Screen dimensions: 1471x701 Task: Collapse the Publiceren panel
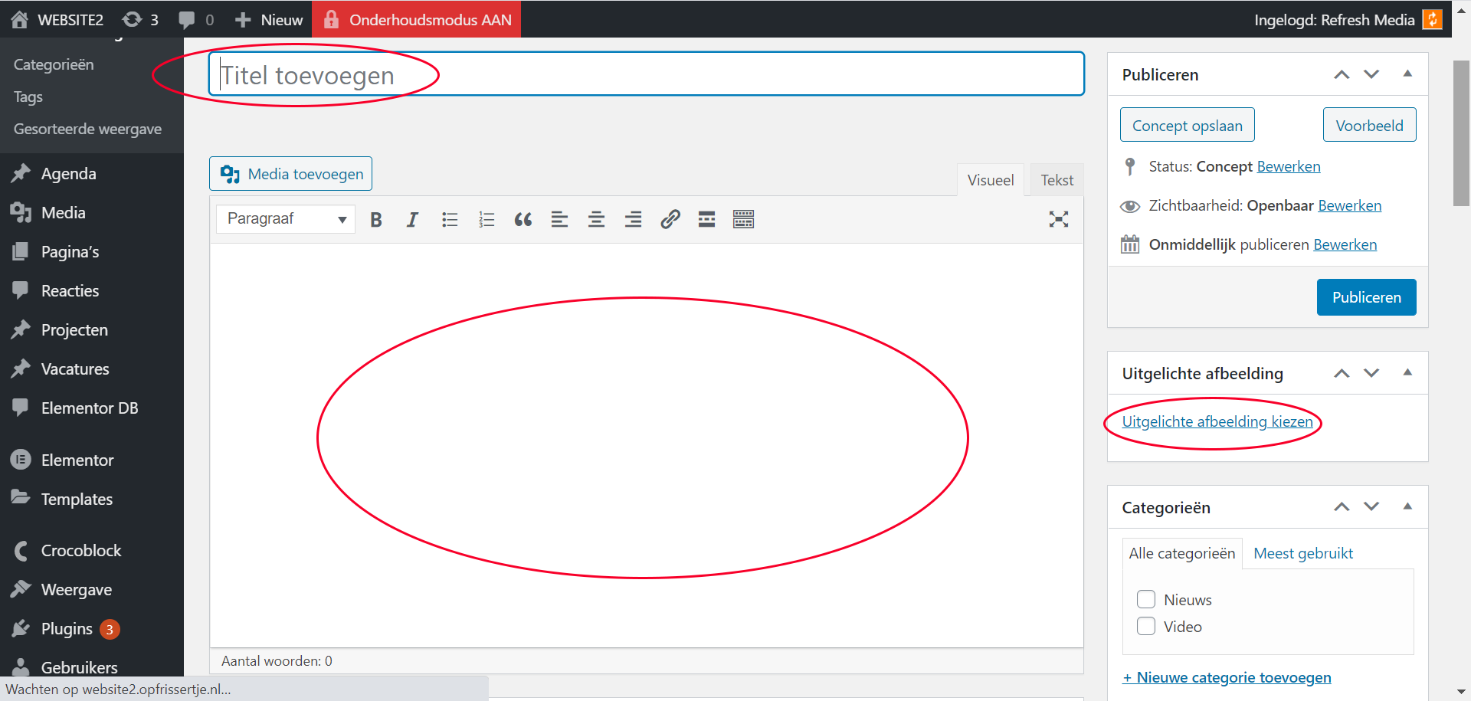pos(1407,74)
